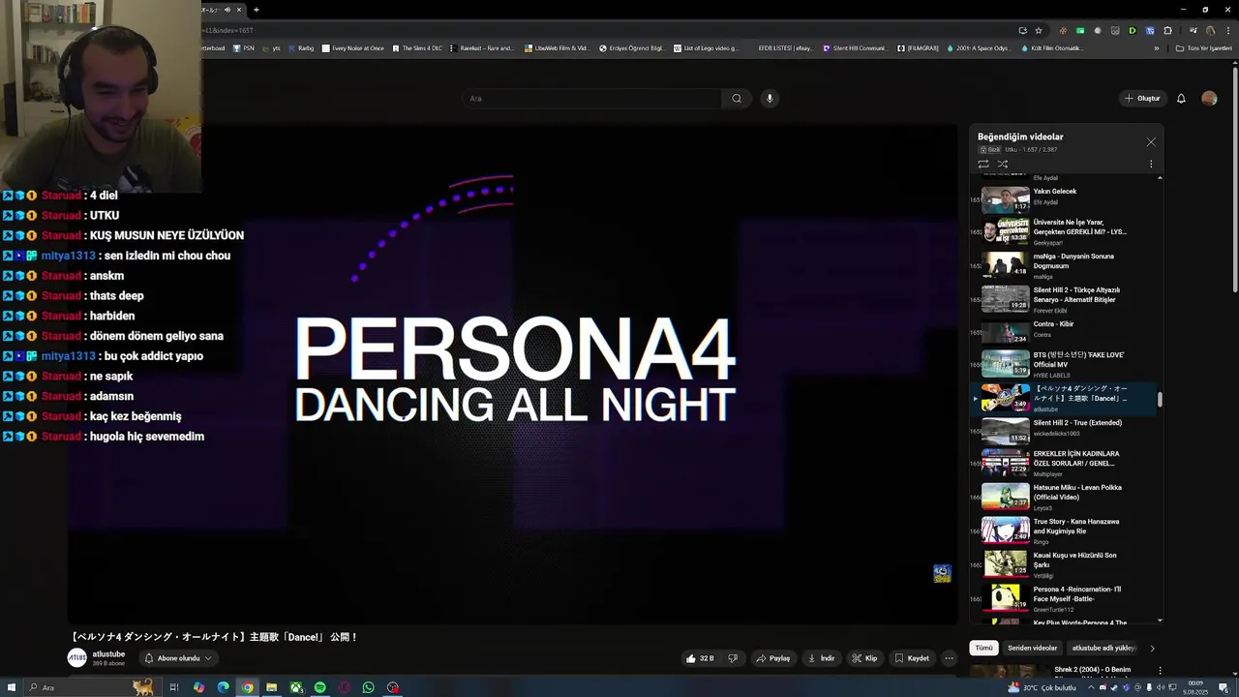This screenshot has height=697, width=1239.
Task: Open File Explorer from taskbar
Action: (272, 687)
